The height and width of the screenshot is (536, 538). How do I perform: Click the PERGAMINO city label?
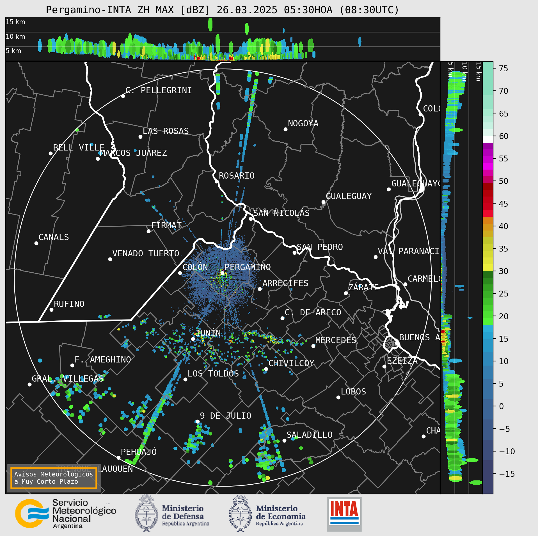pos(248,267)
